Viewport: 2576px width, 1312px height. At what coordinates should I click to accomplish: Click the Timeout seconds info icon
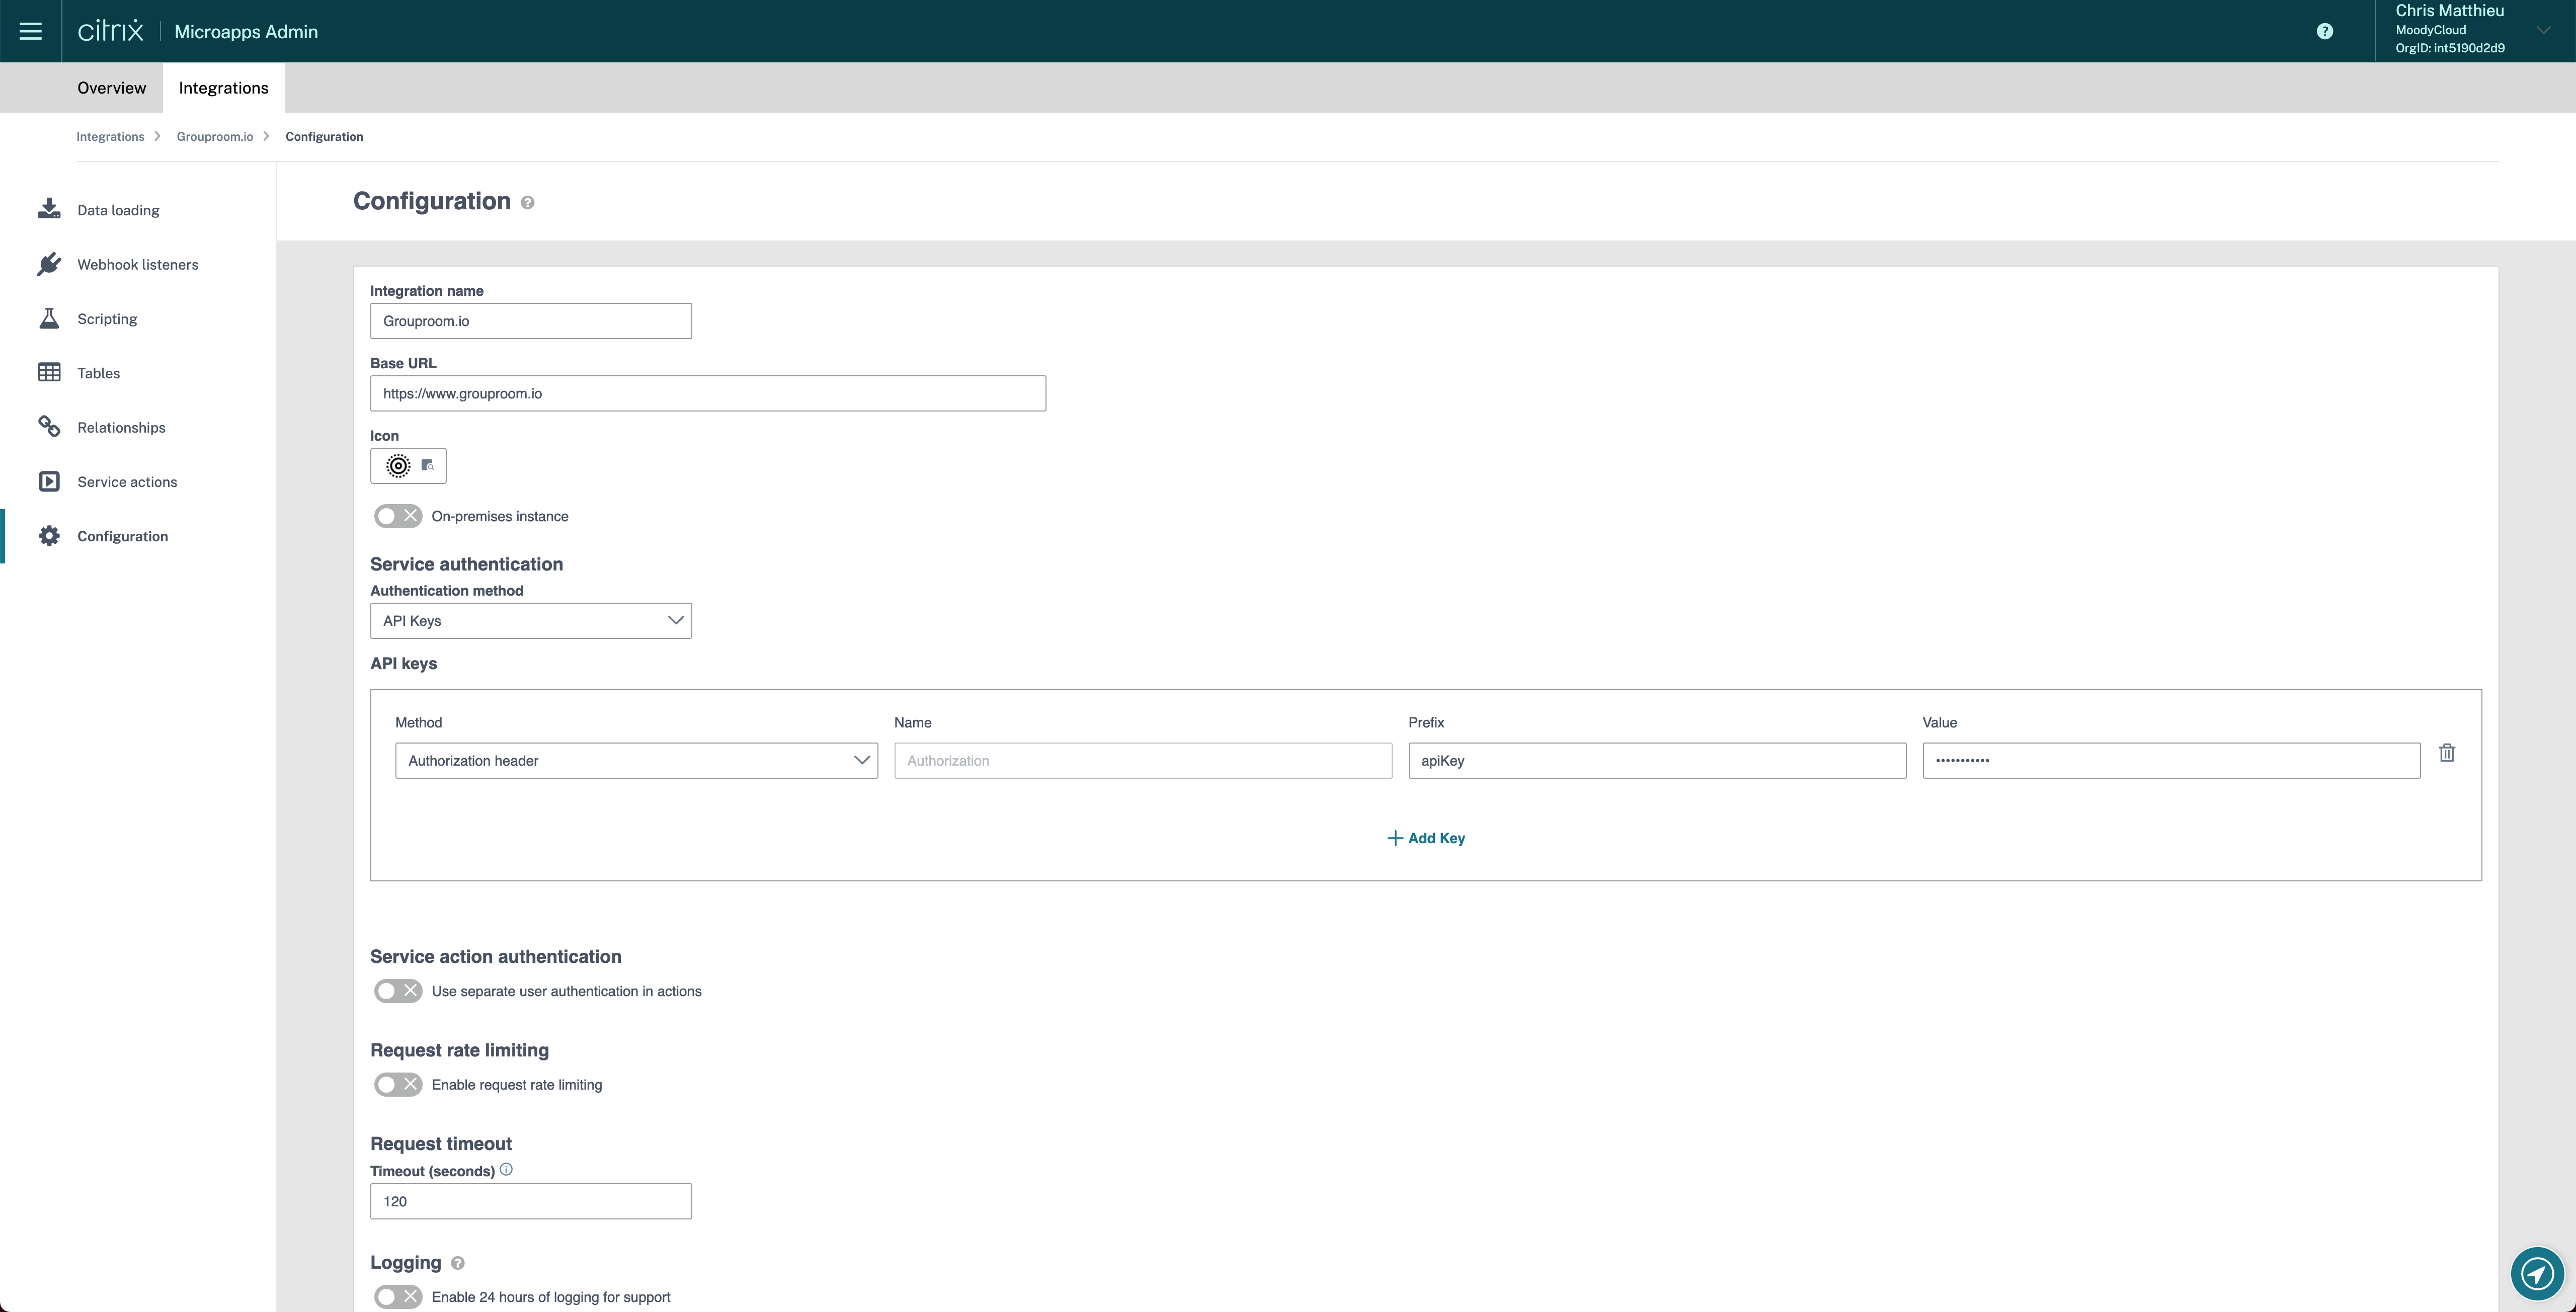pyautogui.click(x=506, y=1169)
